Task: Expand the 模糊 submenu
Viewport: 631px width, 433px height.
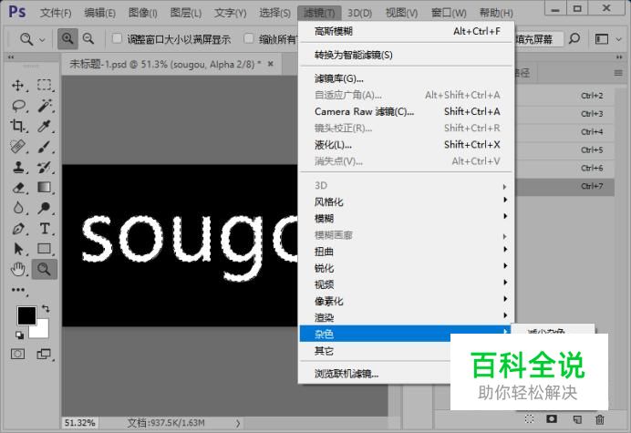Action: [406, 219]
